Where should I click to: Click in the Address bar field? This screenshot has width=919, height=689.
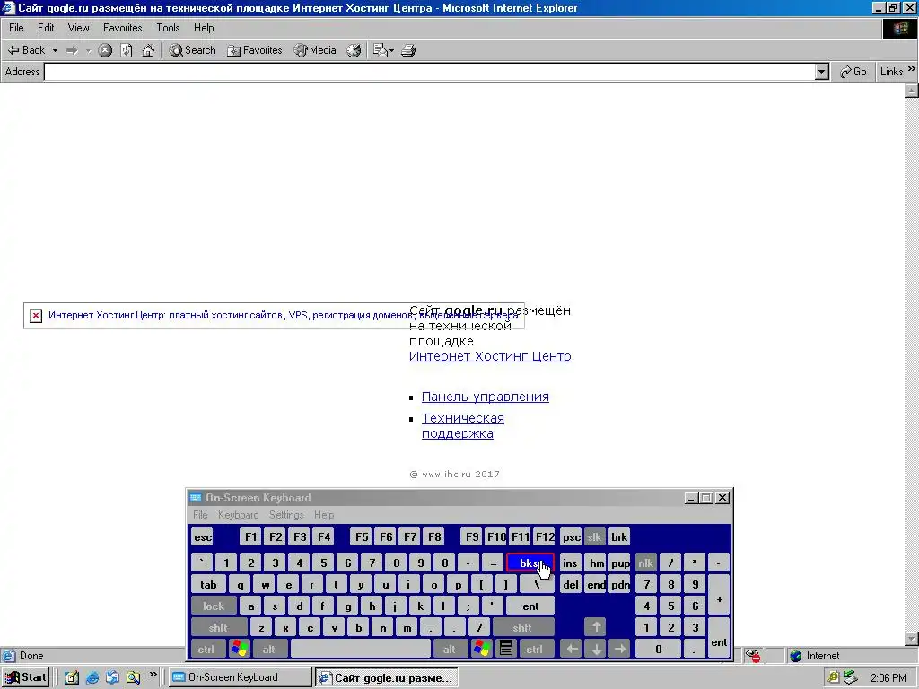tap(430, 72)
